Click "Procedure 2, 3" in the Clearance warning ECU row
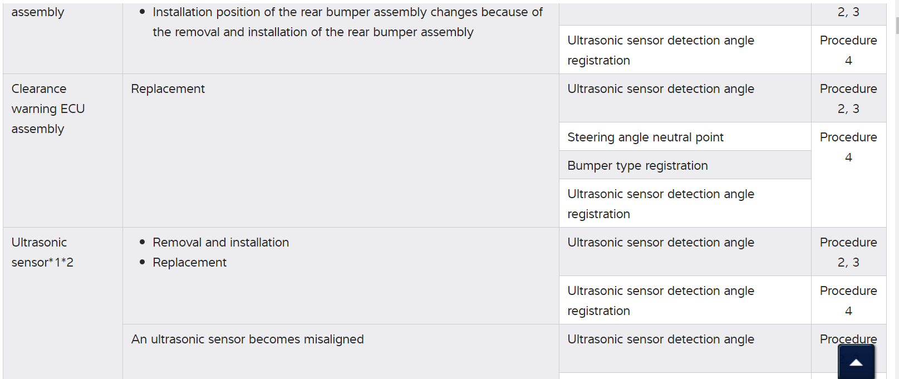899x379 pixels. [x=848, y=99]
